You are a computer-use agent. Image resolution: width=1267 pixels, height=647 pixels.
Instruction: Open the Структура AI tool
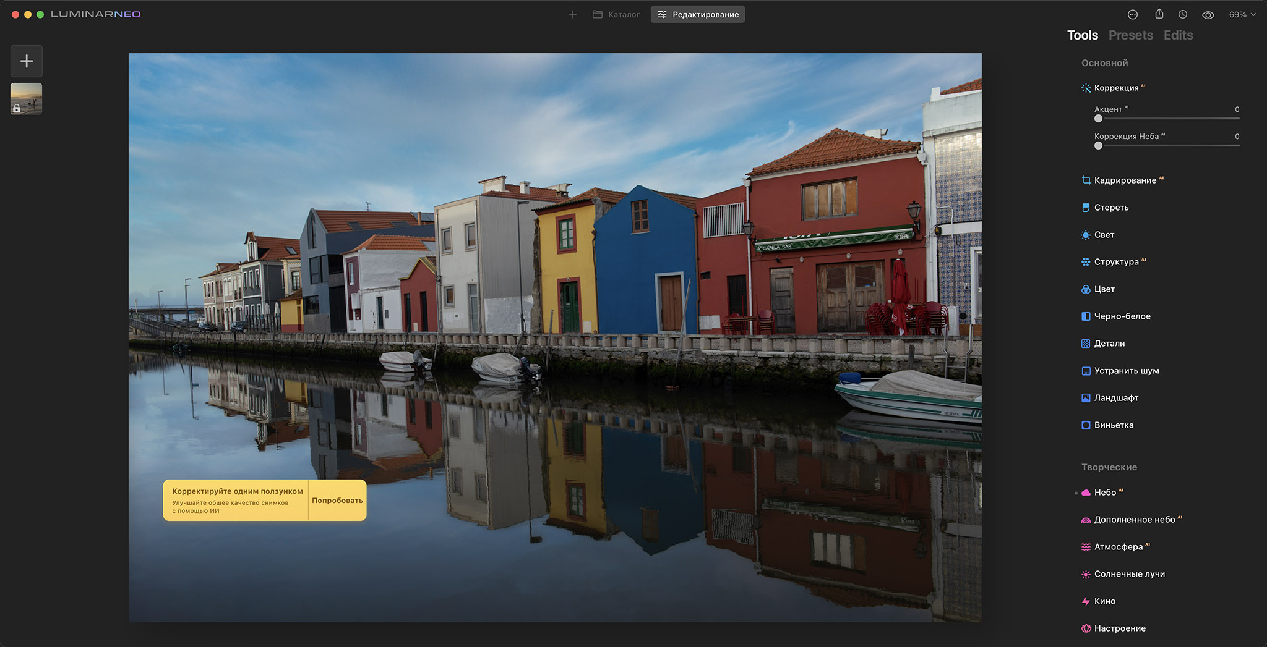click(1114, 262)
